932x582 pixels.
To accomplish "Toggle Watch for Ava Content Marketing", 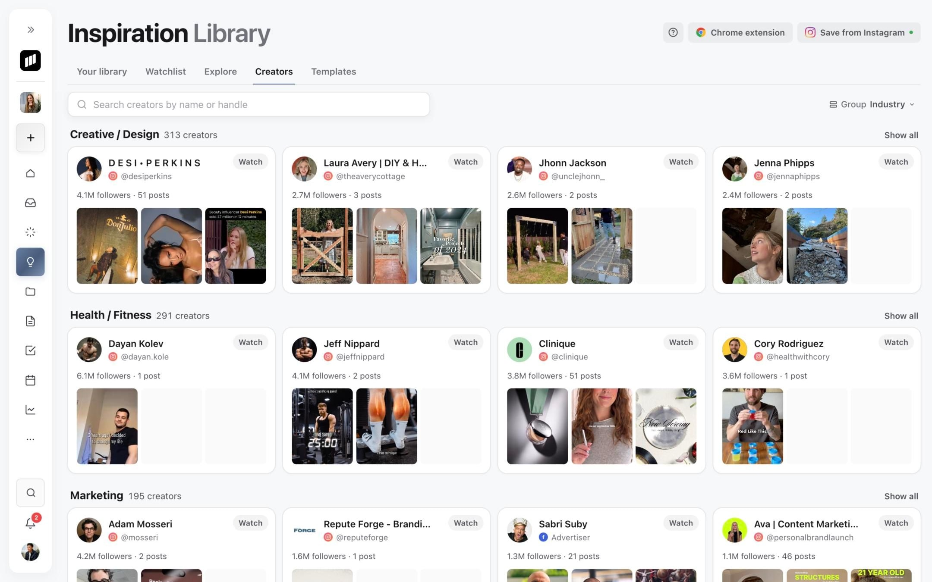I will click(896, 523).
